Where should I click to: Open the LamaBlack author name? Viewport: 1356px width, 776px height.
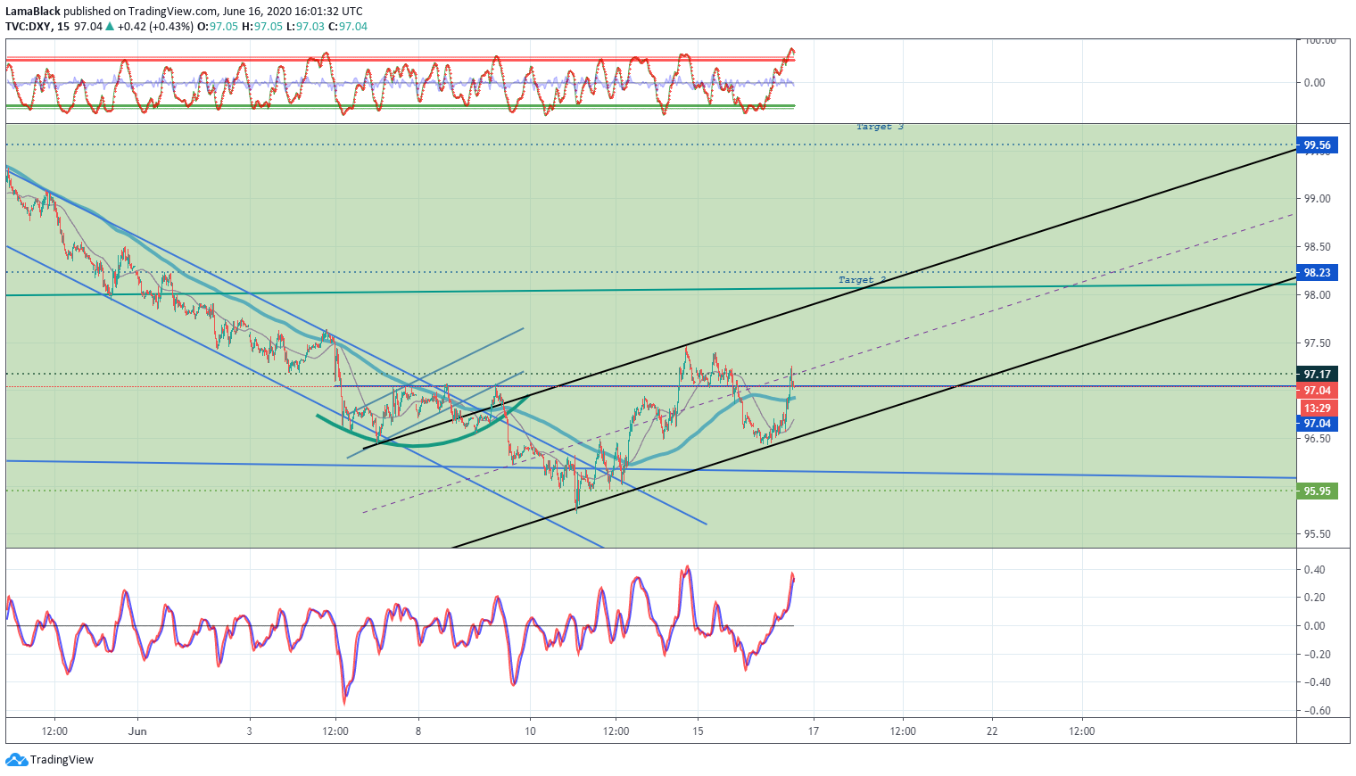tap(33, 12)
